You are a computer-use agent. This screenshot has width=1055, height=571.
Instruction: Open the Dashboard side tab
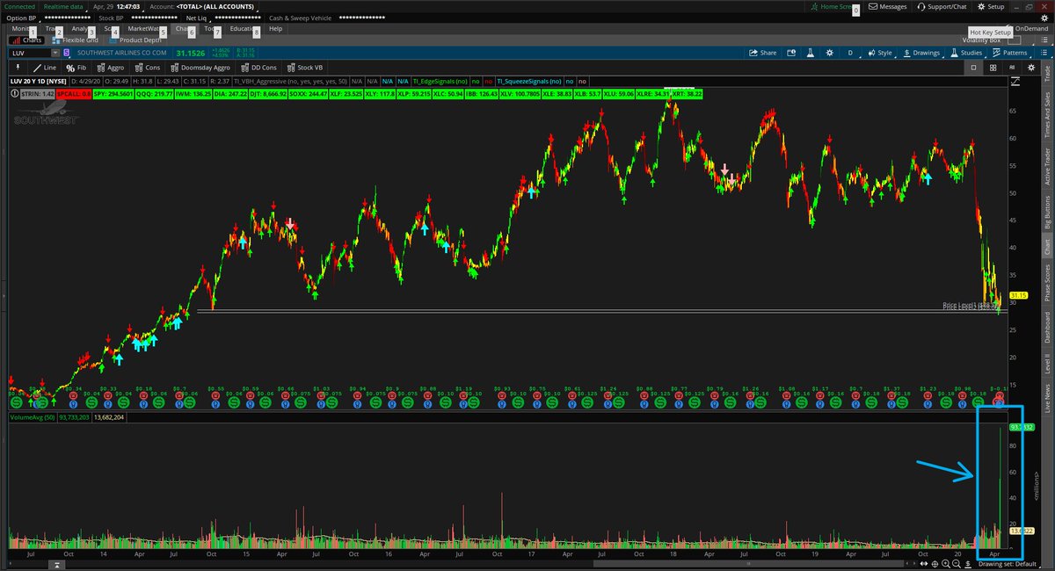pyautogui.click(x=1047, y=328)
